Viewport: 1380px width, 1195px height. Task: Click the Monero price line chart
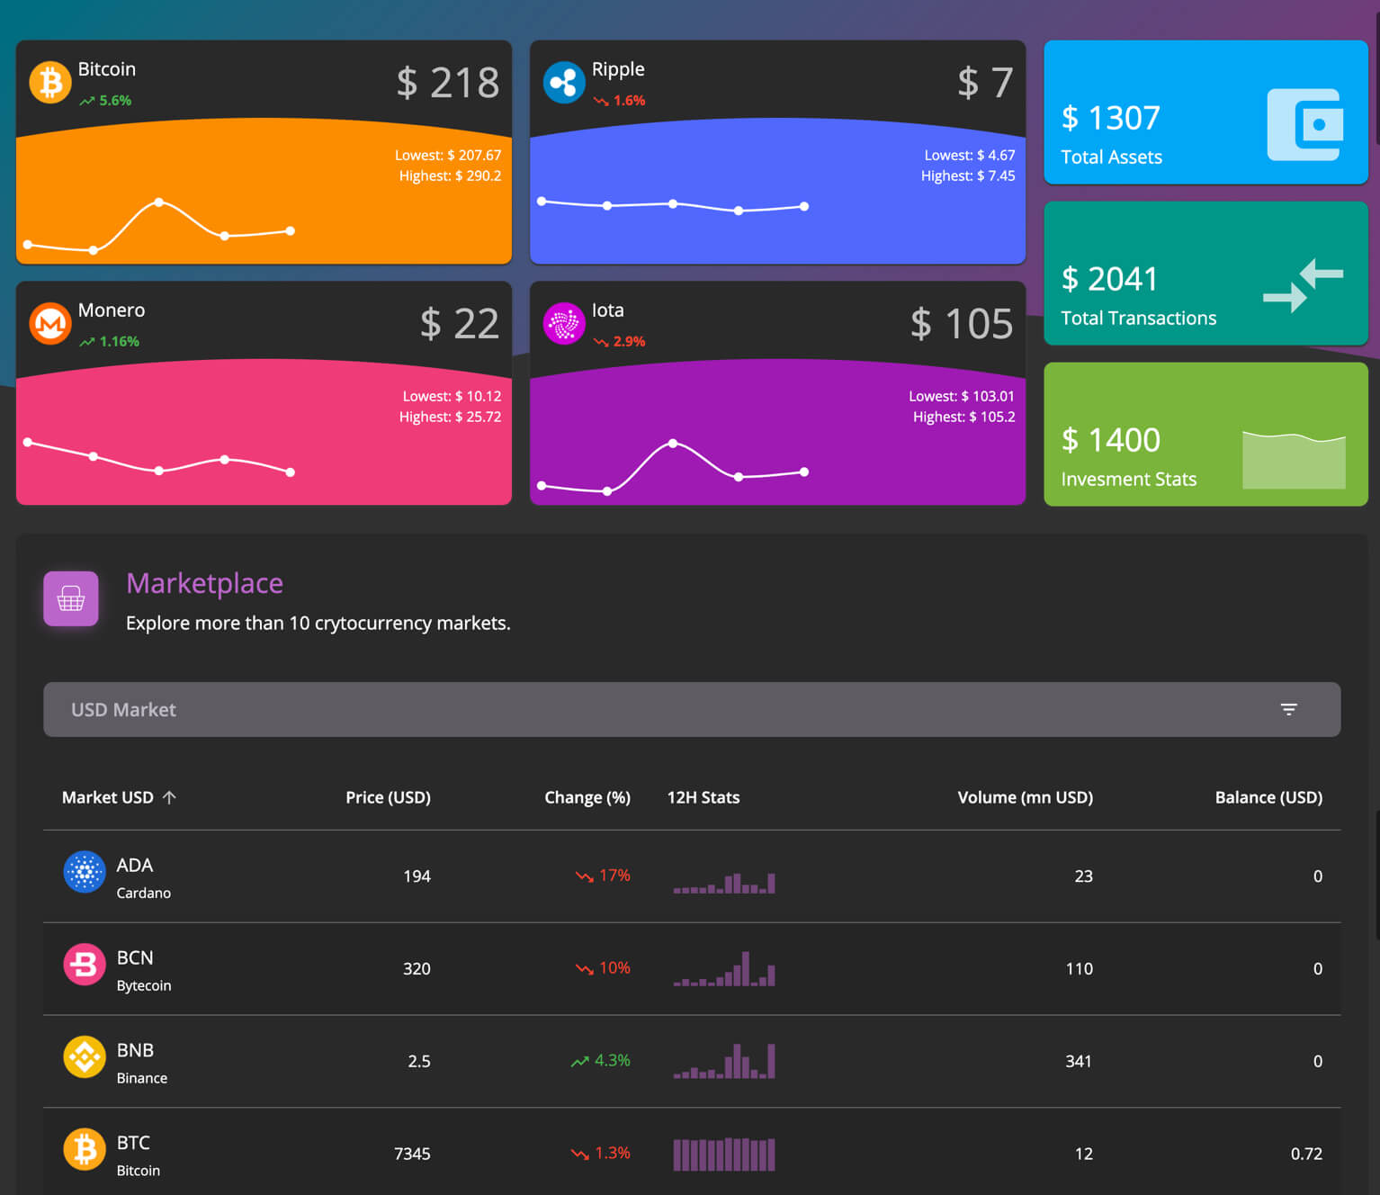[159, 457]
